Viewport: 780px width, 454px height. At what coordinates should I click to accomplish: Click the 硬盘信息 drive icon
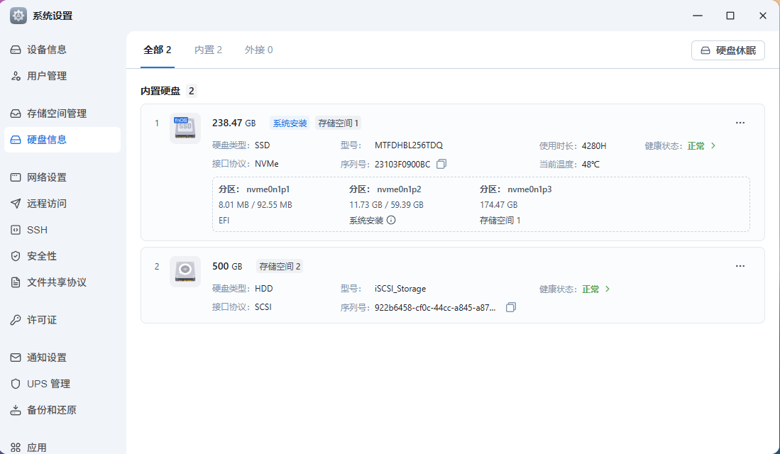tap(16, 140)
